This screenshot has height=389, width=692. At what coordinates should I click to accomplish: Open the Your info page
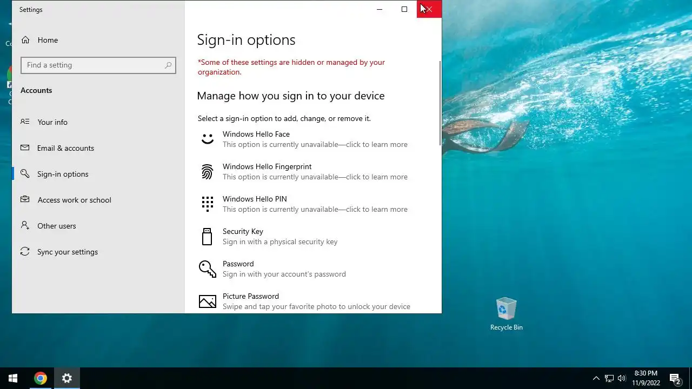(x=98, y=122)
